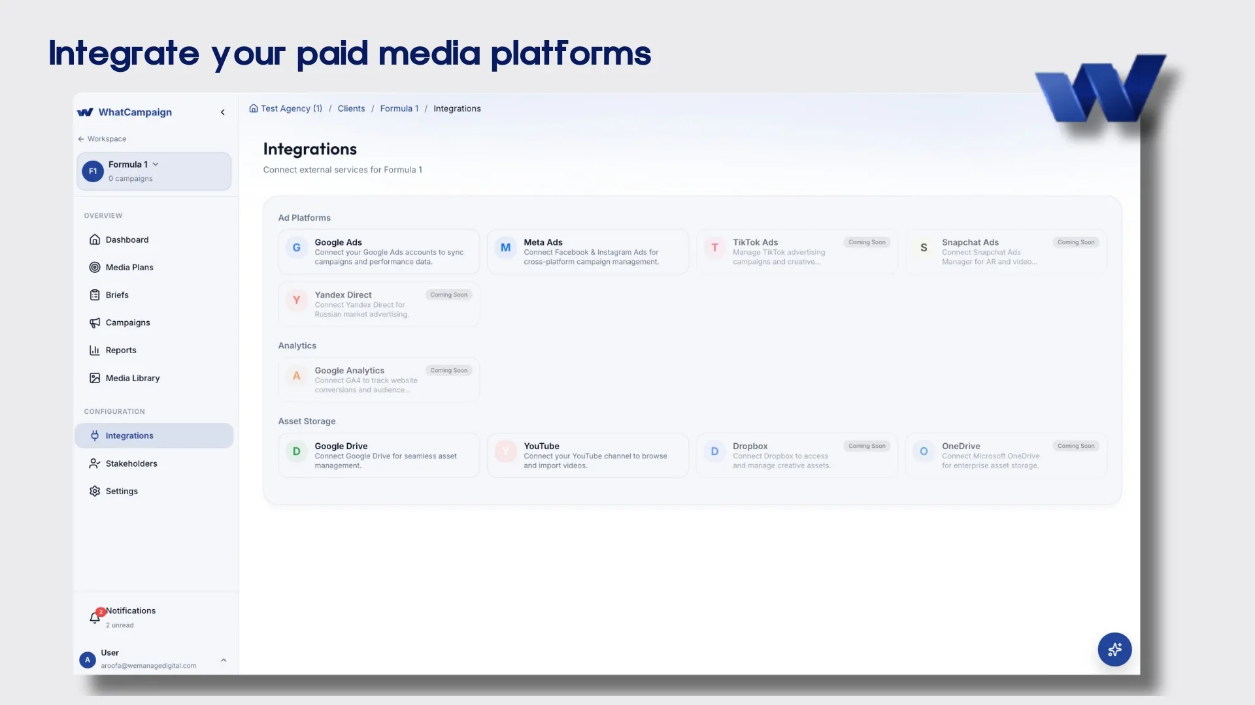
Task: Click the notification bell icon
Action: (x=95, y=618)
